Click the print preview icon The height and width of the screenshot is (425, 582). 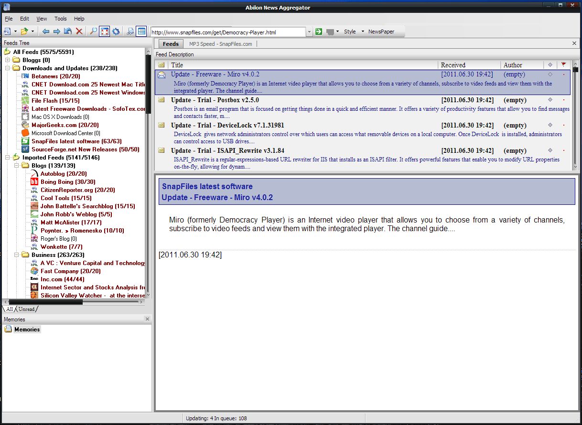coord(130,31)
